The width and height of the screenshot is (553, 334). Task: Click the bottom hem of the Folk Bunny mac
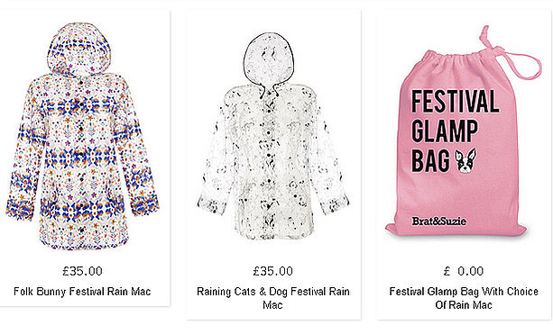(84, 243)
